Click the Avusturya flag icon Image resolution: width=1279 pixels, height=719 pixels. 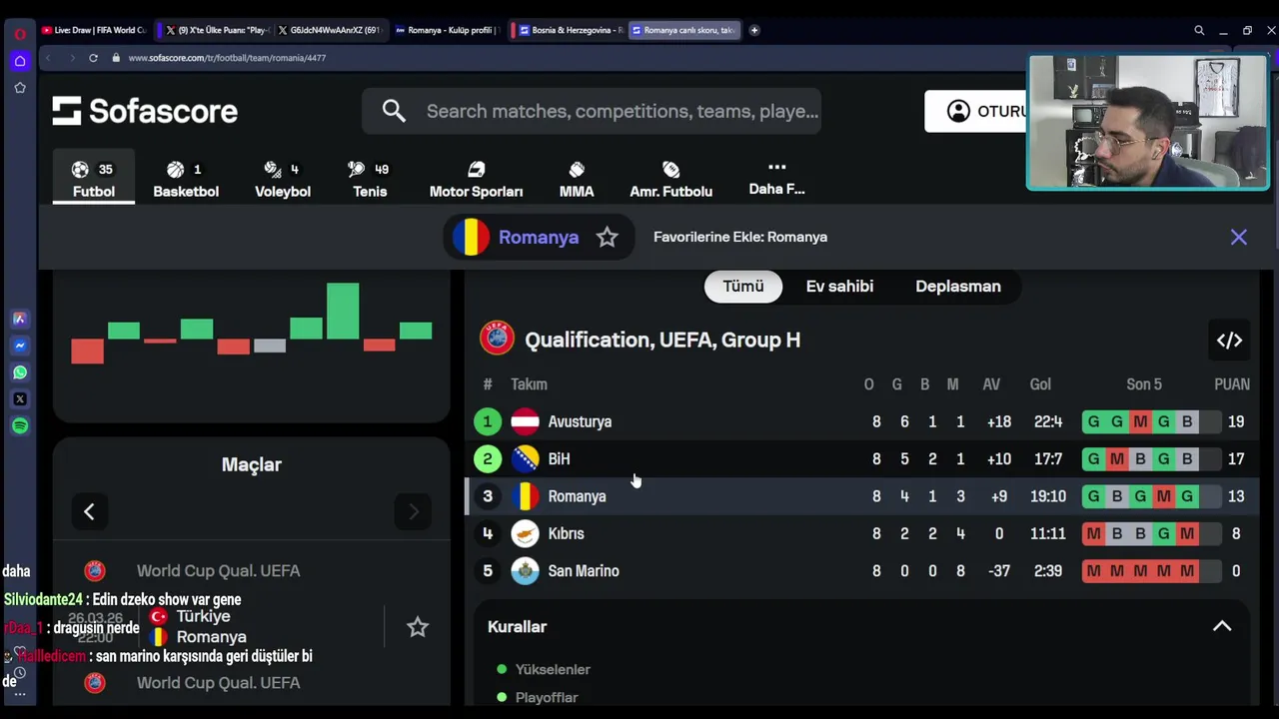coord(525,421)
